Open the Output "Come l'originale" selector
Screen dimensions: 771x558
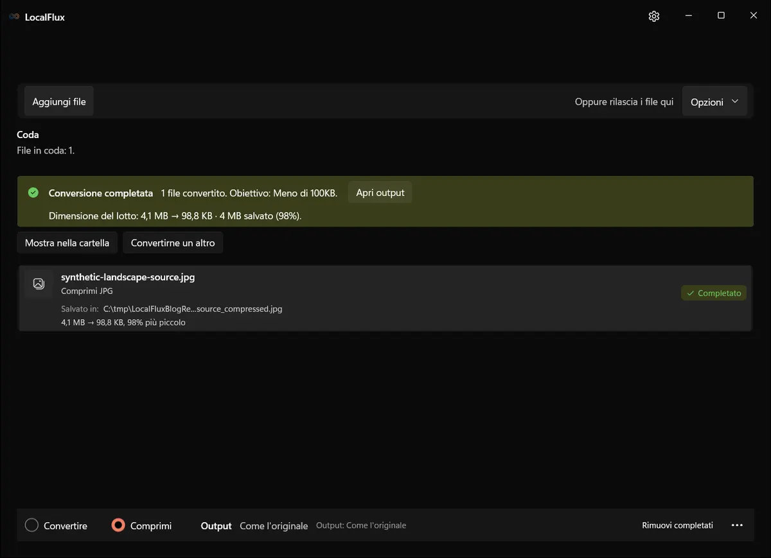click(x=274, y=526)
